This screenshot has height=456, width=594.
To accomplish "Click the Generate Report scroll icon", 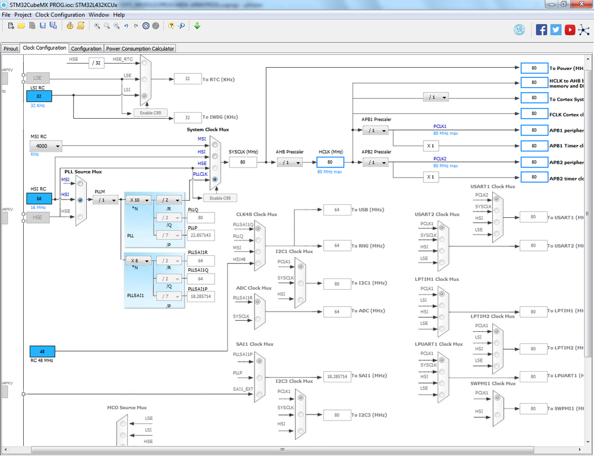I will [81, 26].
